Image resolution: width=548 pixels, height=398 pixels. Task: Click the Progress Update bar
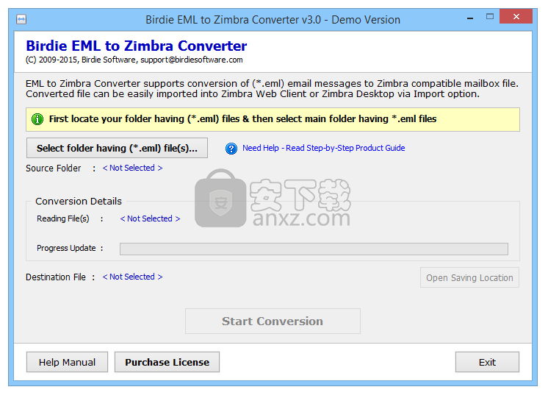(x=314, y=249)
